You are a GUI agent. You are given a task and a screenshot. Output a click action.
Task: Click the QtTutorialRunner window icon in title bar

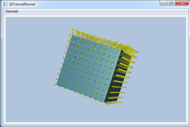click(5, 4)
